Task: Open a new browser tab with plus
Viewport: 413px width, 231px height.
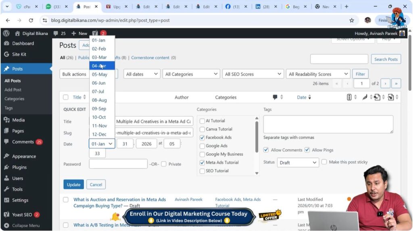Action: pos(346,6)
